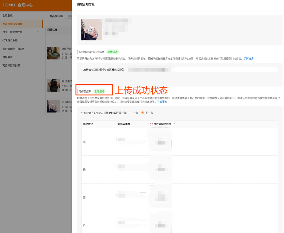Open 合规看板 in the sidebar
Viewport: 284px width, 233px height.
pos(8,15)
